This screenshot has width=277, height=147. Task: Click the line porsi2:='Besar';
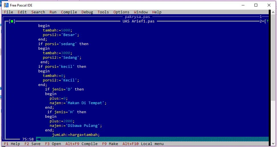(61, 35)
